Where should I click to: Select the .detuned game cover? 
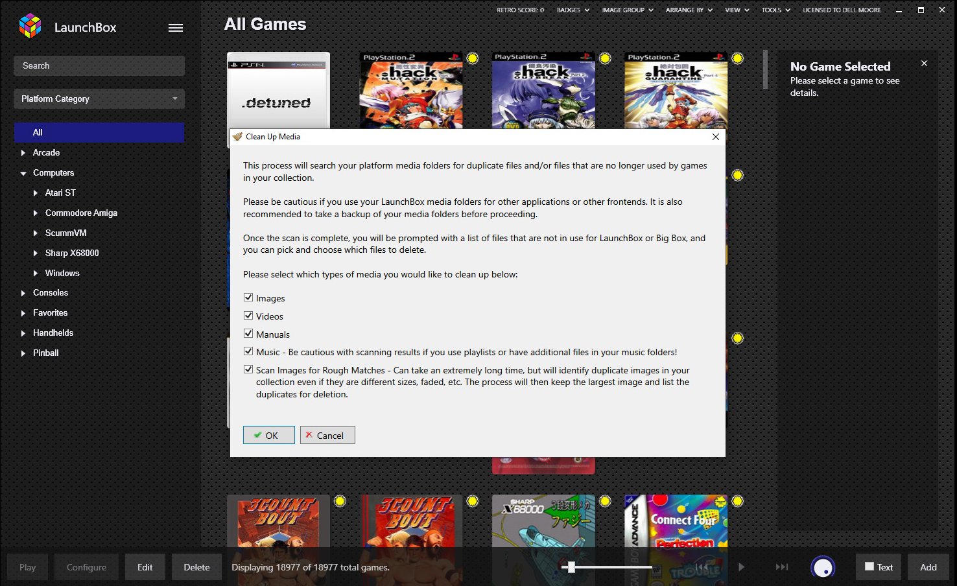pos(279,91)
